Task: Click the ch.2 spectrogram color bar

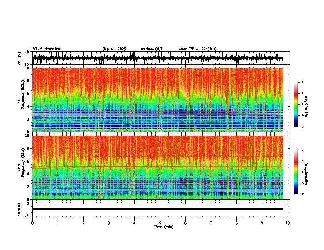Action: (296, 172)
